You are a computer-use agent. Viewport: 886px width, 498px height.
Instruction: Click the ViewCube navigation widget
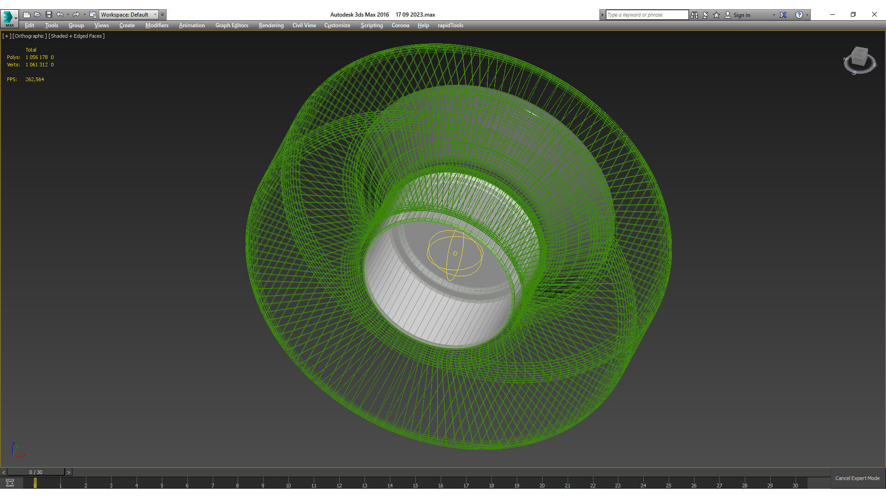tap(859, 60)
